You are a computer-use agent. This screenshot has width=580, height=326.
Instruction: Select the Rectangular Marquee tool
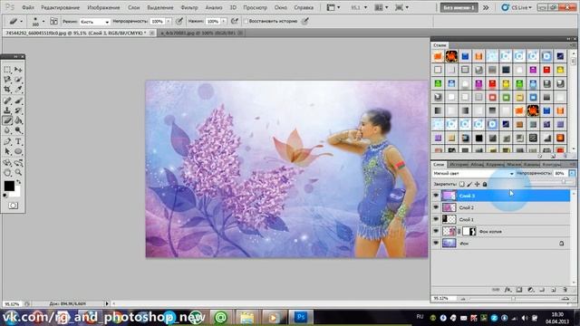(7, 69)
